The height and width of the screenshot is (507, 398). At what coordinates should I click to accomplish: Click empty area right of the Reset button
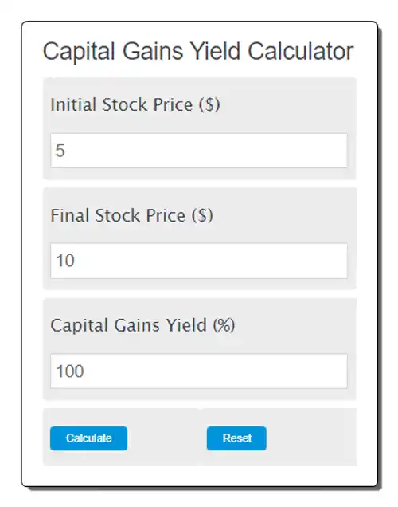(311, 438)
